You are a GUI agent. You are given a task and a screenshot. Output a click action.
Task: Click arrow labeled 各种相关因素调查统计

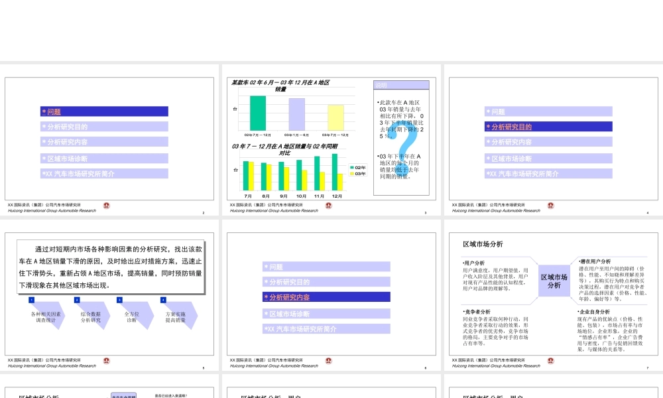point(46,316)
